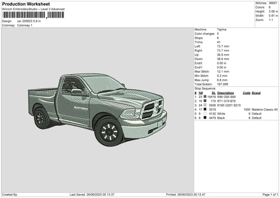This screenshot has width=280, height=198.
Task: Click the White description in stop 5
Action: tap(221, 114)
